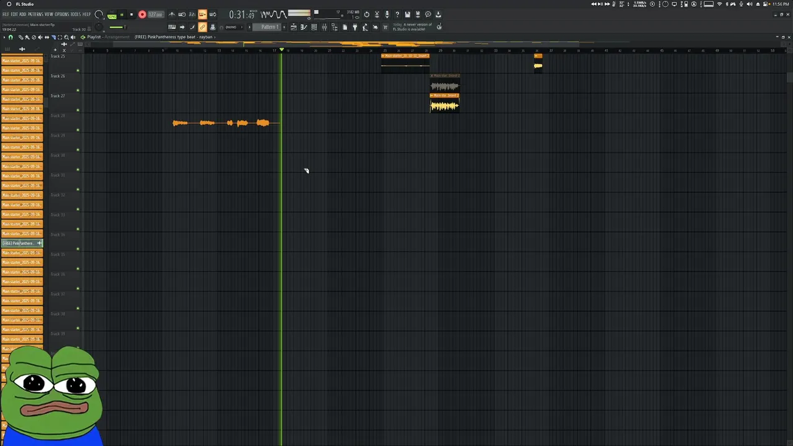Open the VIEW menu
793x446 pixels.
(49, 14)
